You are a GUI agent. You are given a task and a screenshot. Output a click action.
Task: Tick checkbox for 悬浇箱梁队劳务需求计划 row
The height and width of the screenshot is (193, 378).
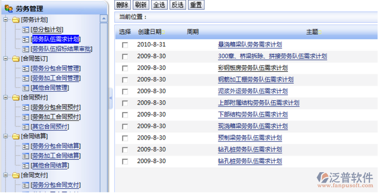[x=125, y=45]
